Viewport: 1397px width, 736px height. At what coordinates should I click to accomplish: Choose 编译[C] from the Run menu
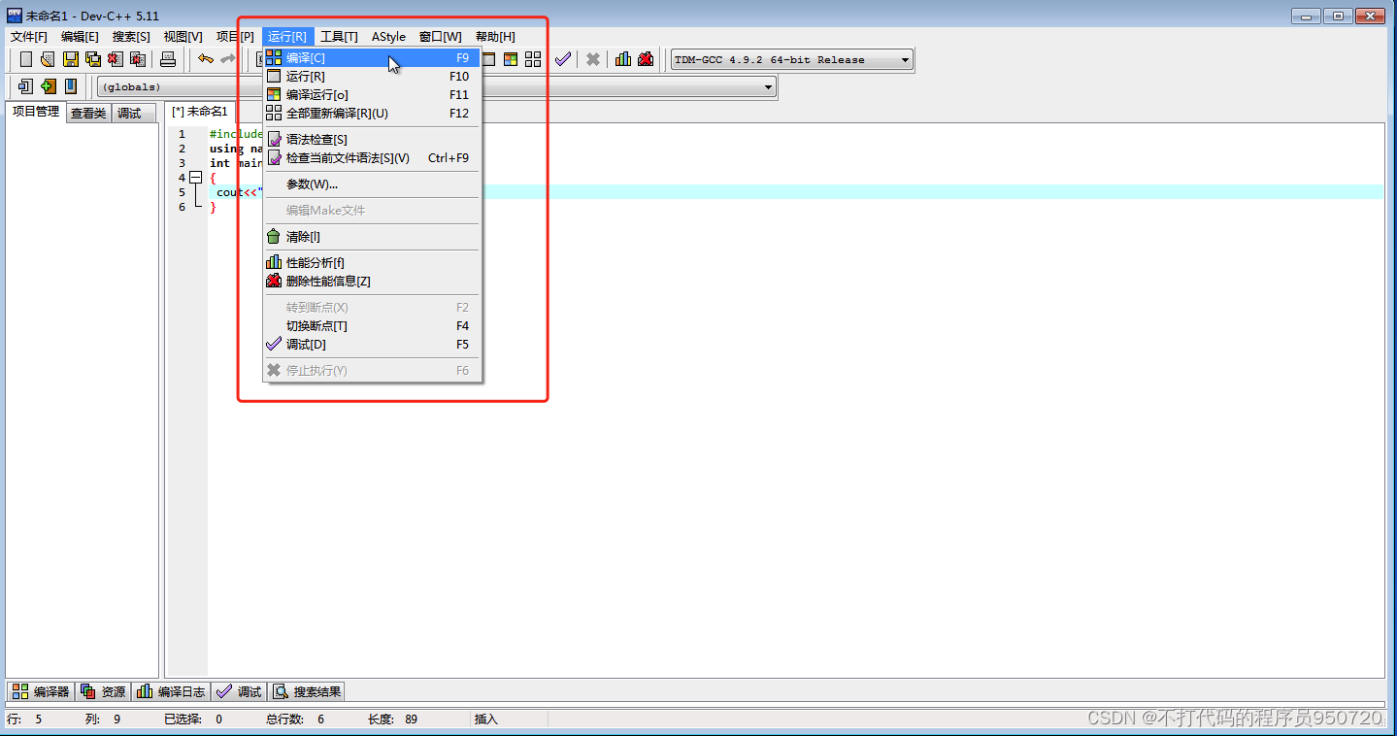point(373,57)
